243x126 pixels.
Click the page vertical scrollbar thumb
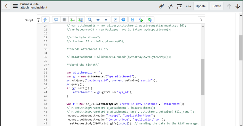(x=241, y=48)
